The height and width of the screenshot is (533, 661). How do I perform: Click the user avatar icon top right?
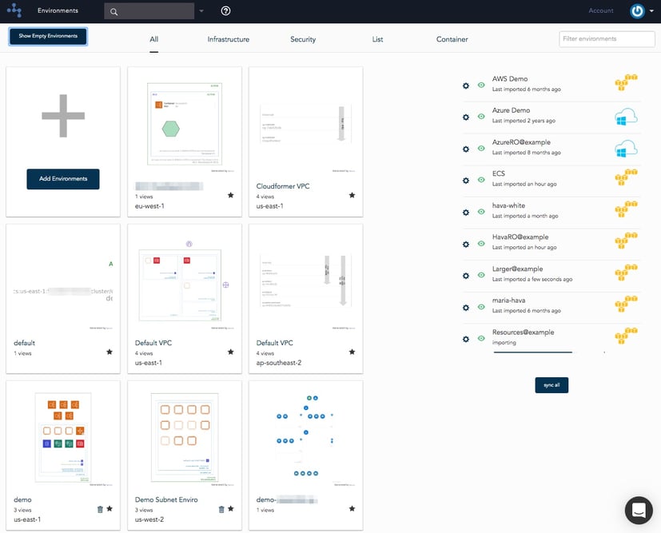(x=637, y=10)
